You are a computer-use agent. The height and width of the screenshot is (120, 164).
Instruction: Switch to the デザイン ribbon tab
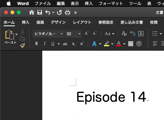point(58,22)
